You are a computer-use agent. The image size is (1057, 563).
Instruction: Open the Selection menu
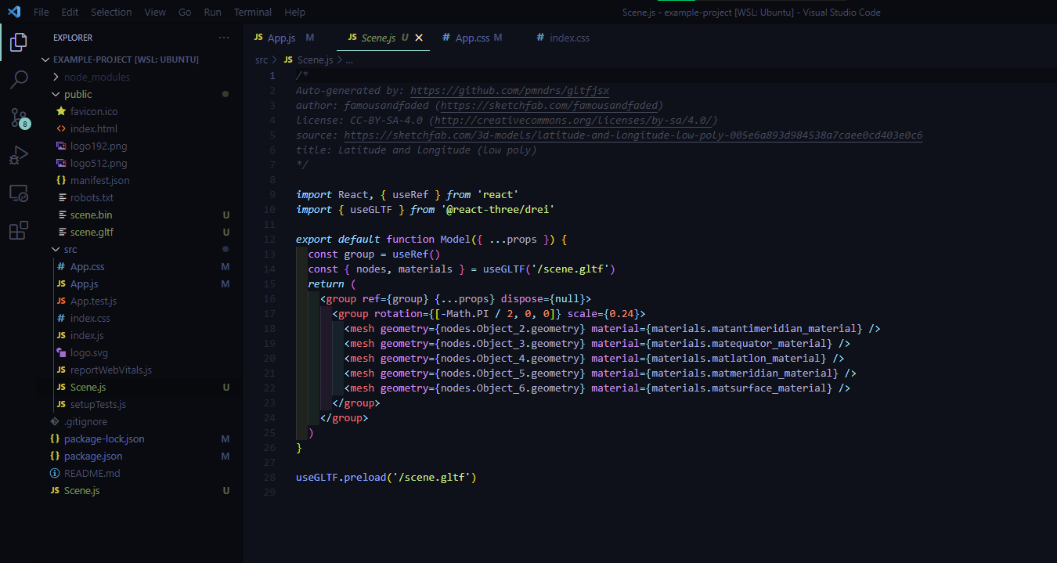coord(111,12)
